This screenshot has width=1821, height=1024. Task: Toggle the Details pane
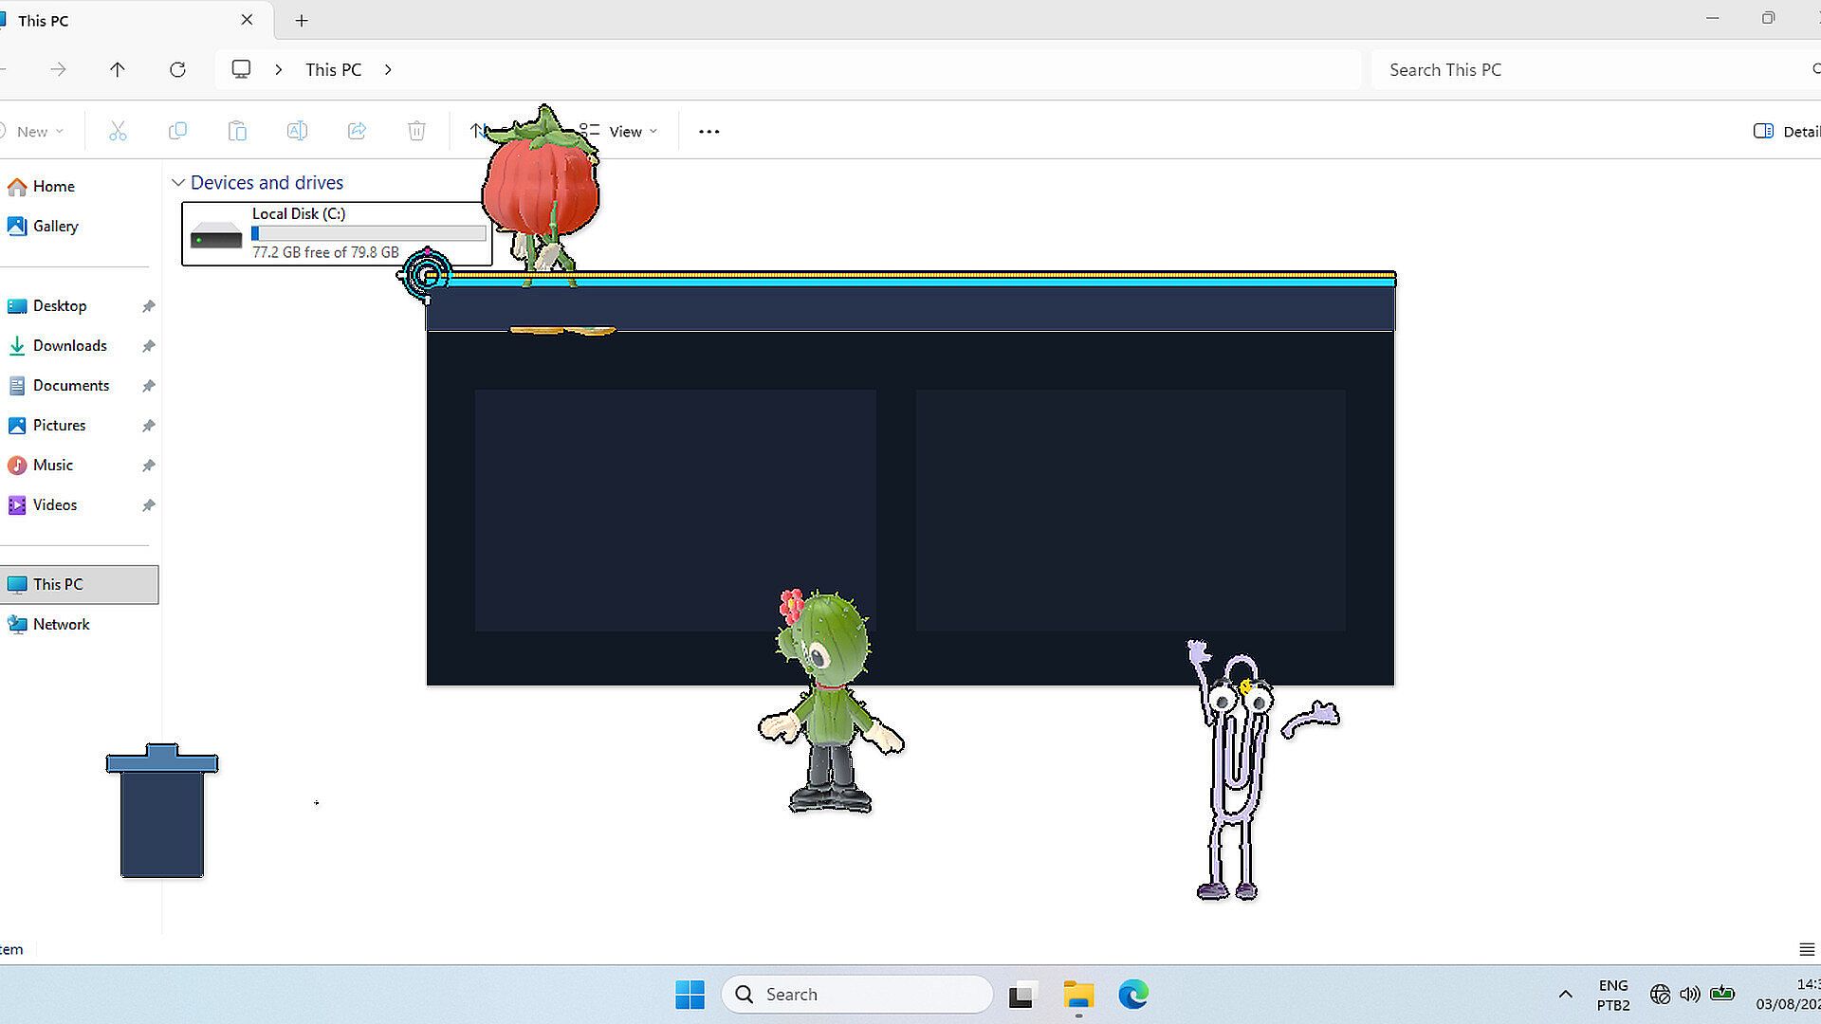pos(1787,131)
